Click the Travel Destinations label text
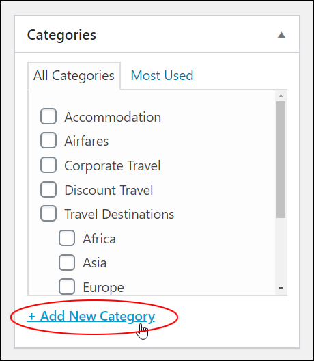Viewport: 314px width, 361px height. click(119, 214)
